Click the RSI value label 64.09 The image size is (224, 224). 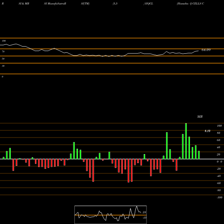[x=206, y=50]
